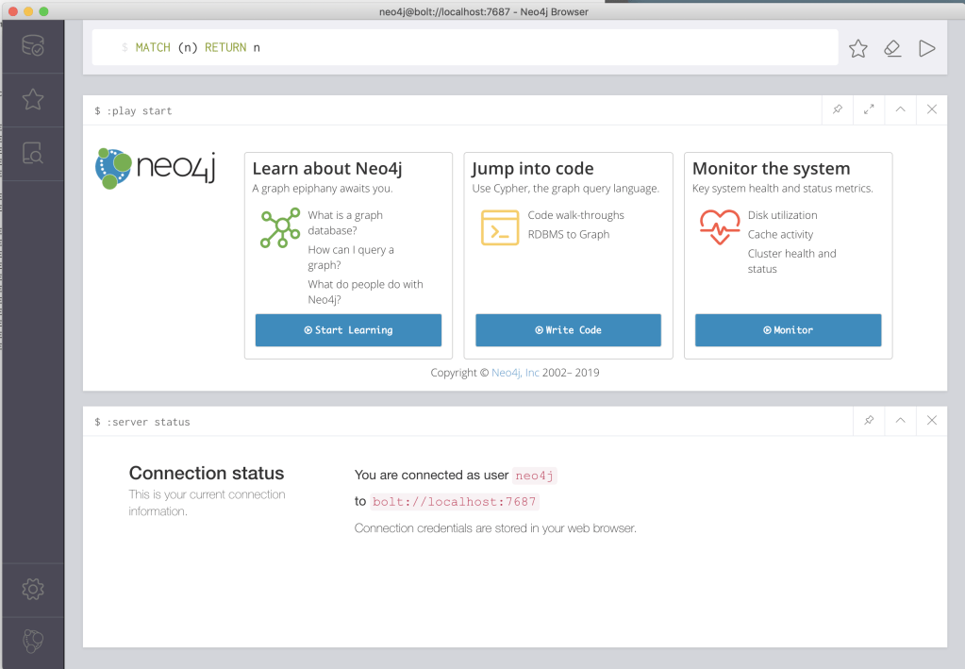
Task: Click the Write Code button
Action: [568, 330]
